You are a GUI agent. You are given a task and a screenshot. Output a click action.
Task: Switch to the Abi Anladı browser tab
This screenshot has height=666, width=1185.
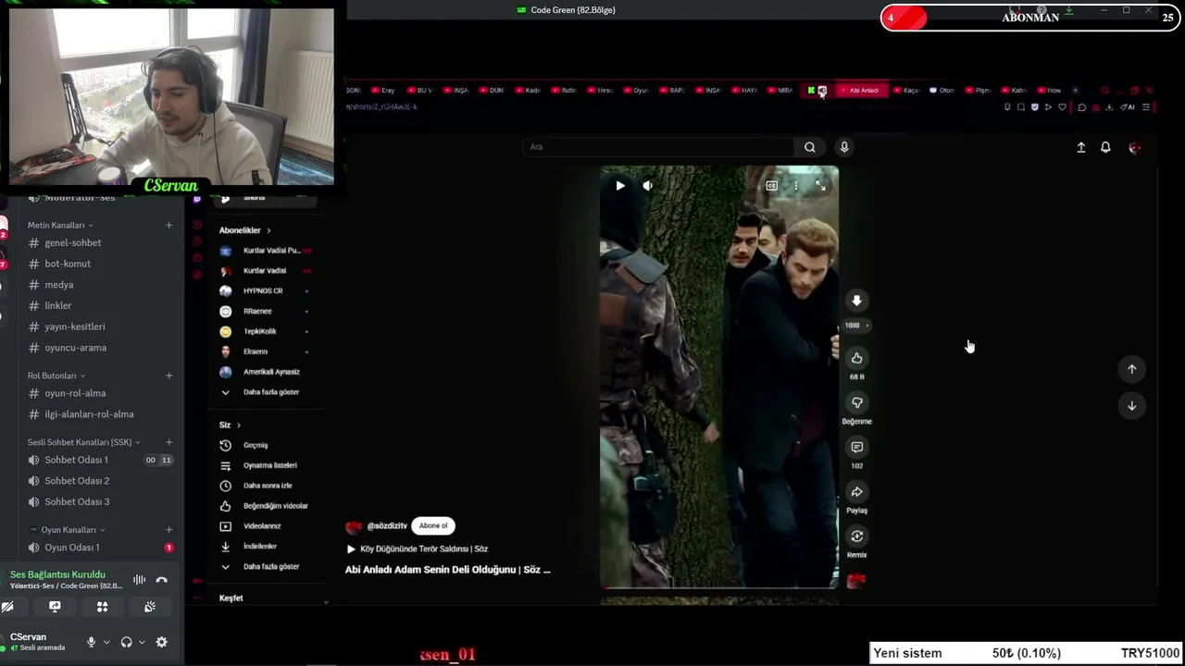tap(861, 90)
